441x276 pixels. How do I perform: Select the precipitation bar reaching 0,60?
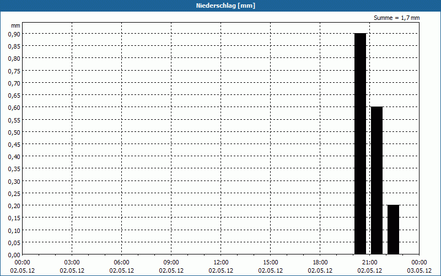(377, 181)
